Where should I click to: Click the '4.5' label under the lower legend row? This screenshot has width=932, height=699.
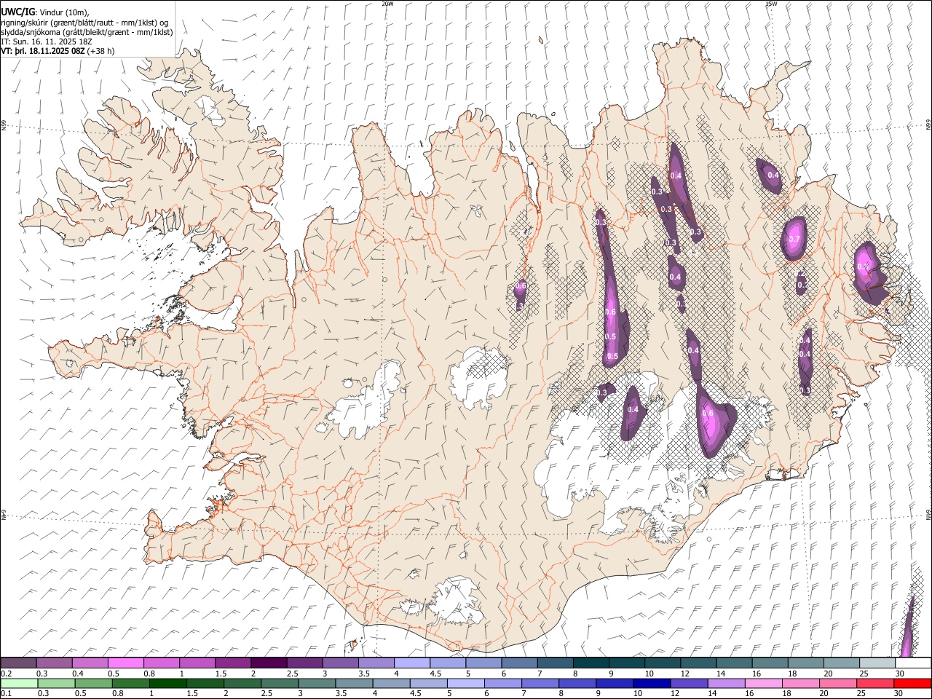point(416,694)
